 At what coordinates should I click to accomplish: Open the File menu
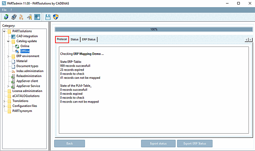click(x=4, y=10)
